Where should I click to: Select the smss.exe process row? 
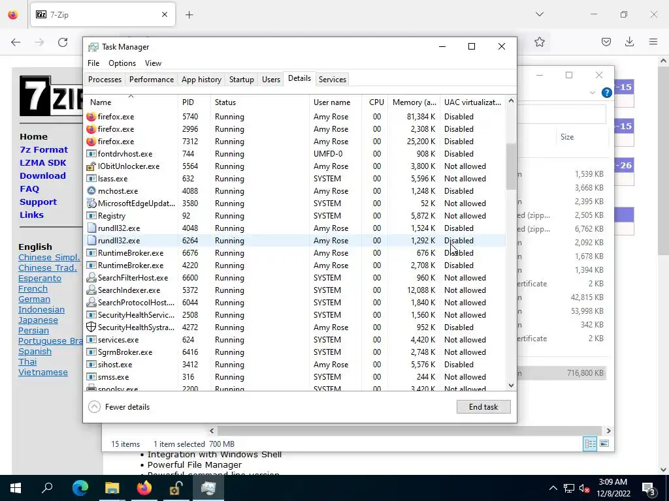(295, 377)
